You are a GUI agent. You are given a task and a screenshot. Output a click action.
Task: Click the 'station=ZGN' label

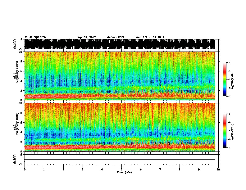coord(115,37)
